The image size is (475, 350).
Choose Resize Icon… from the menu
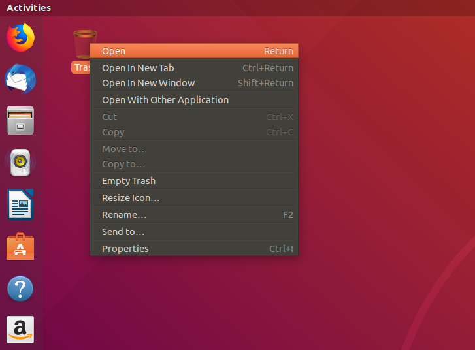pyautogui.click(x=194, y=198)
